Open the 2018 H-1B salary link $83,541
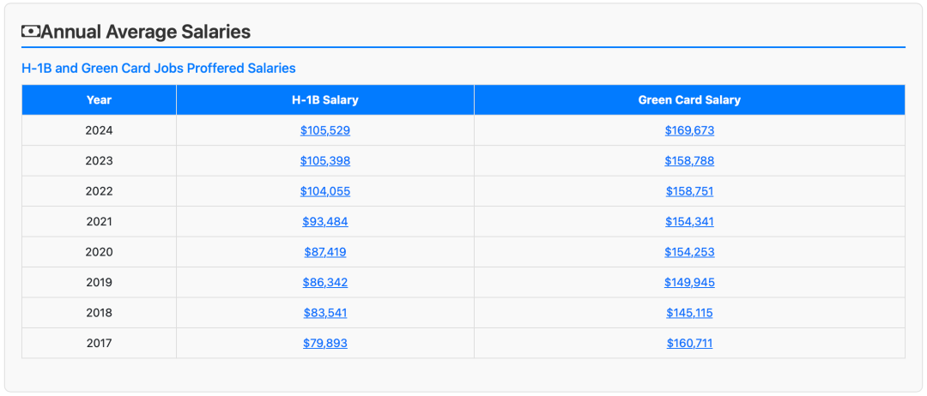The image size is (927, 396). click(x=325, y=313)
